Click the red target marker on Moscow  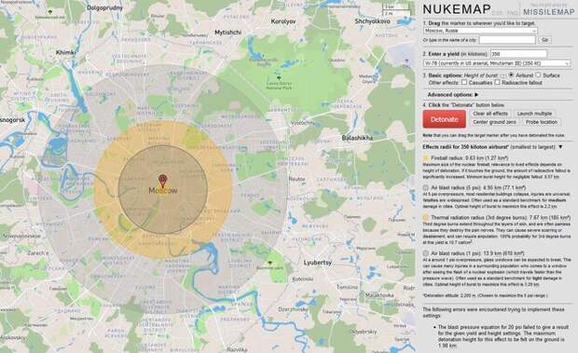coord(163,181)
